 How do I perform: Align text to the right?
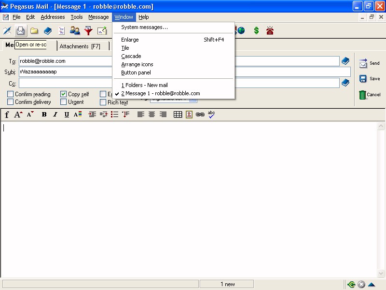coord(163,115)
